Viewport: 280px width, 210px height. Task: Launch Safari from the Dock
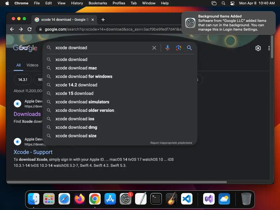coord(64,199)
